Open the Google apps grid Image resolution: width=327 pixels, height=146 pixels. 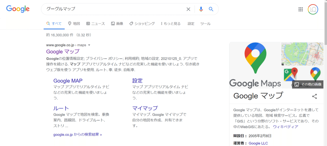301,9
